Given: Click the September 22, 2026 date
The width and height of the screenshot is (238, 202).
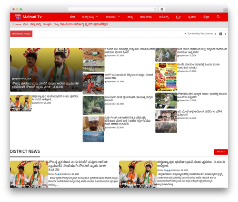Looking at the screenshot, I should [188, 118].
